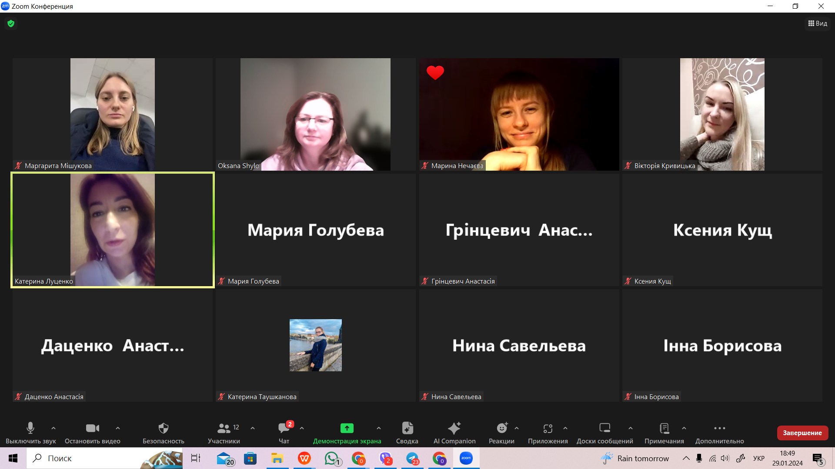Open WPS Office in taskbar
The width and height of the screenshot is (835, 469).
[304, 458]
